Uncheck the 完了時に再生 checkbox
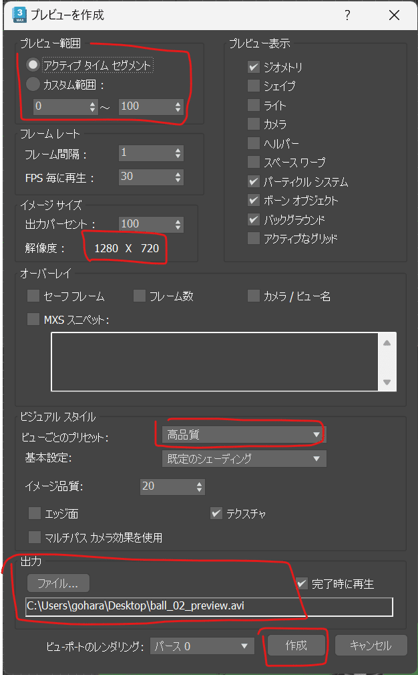Viewport: 418px width, 675px height. (x=302, y=583)
